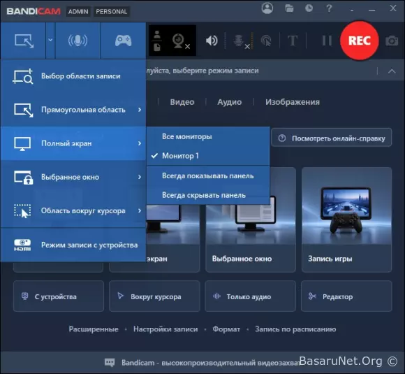405x374 pixels.
Task: Open the Настройки записи link
Action: tap(165, 329)
